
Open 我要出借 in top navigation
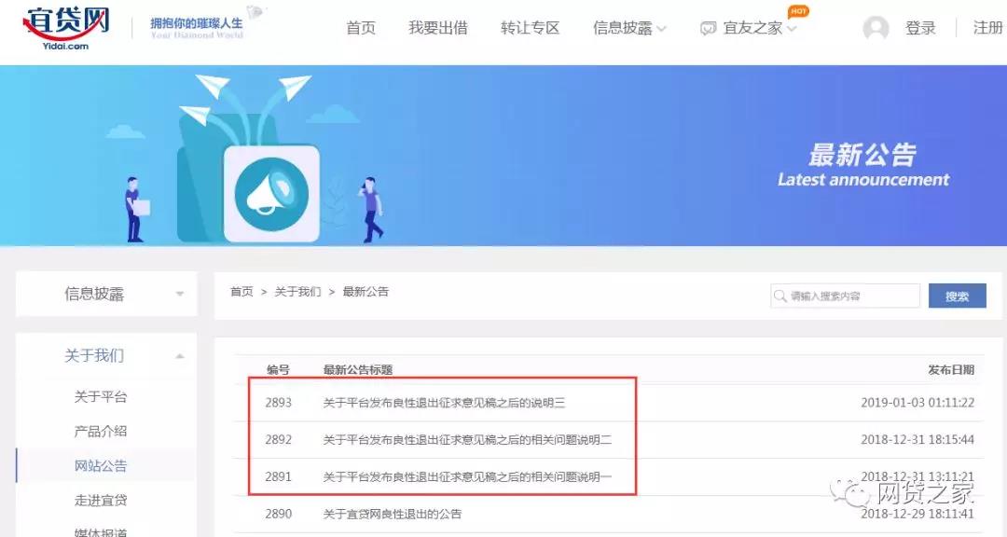click(x=437, y=28)
